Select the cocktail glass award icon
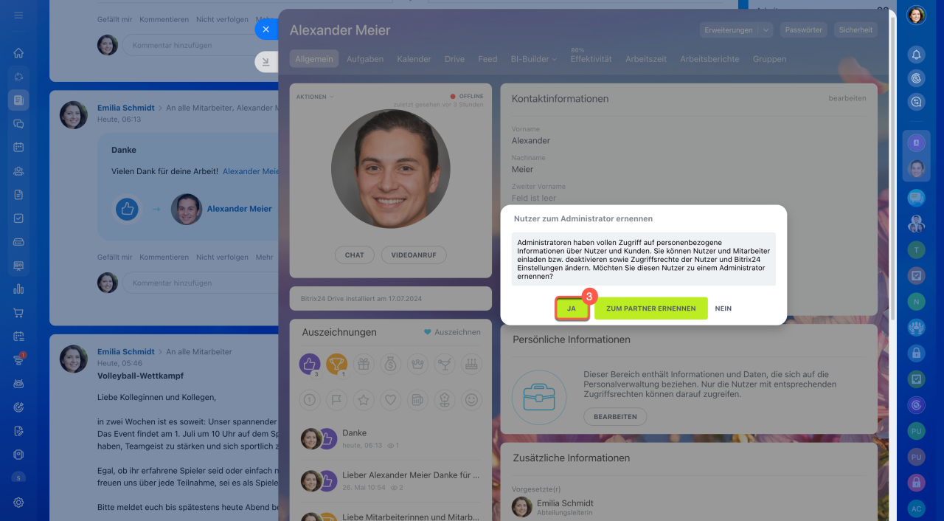 (445, 363)
